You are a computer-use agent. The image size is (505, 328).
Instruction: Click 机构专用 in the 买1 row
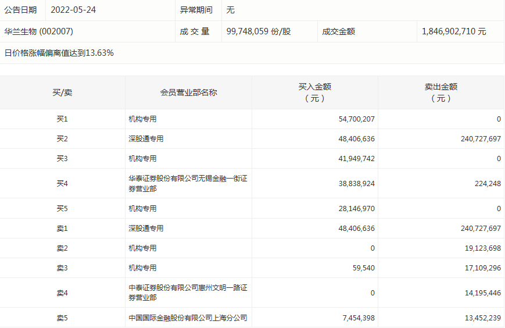click(x=142, y=119)
